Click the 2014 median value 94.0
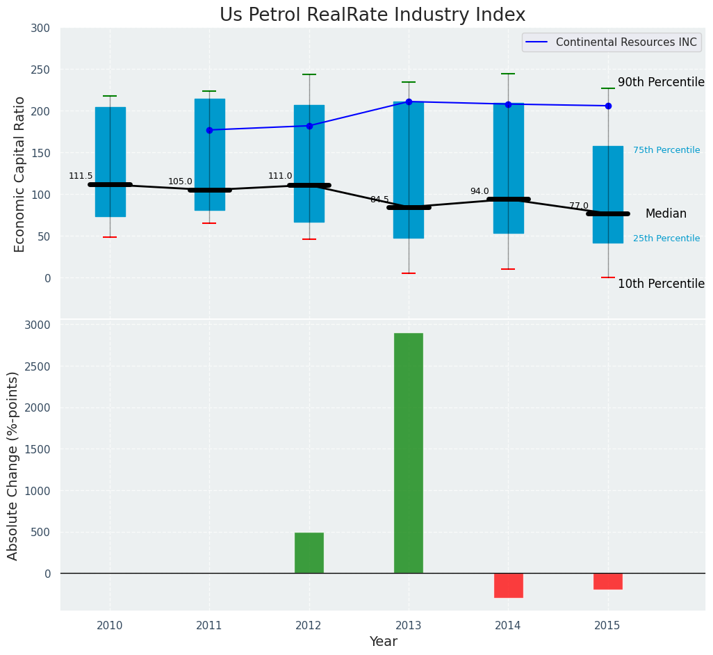This screenshot has width=713, height=655. tap(480, 191)
